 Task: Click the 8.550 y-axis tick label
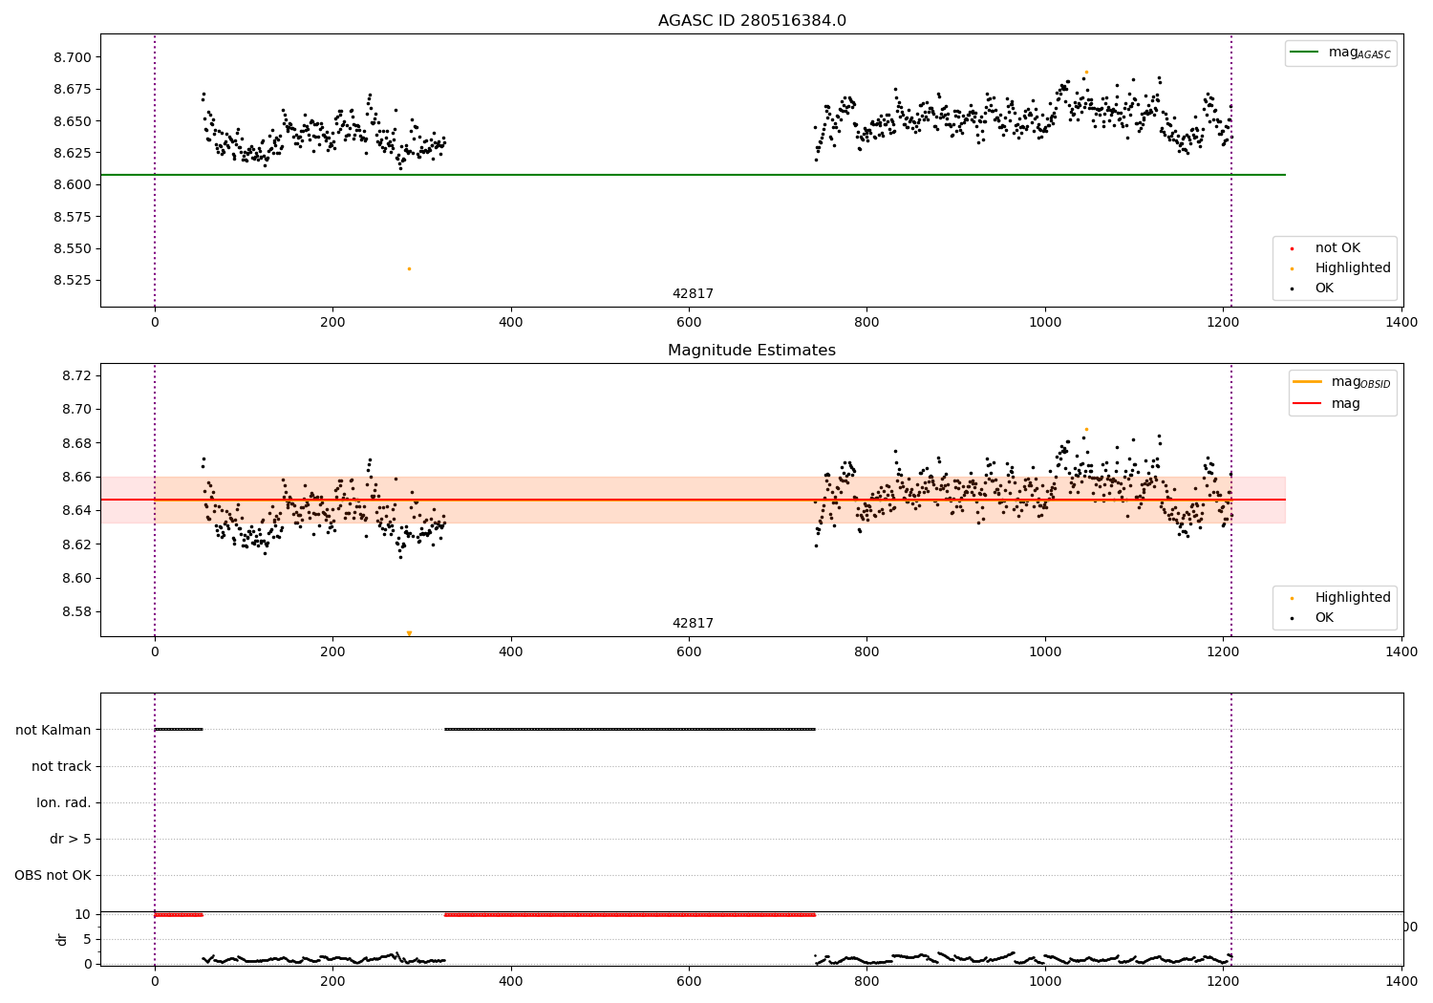(73, 248)
